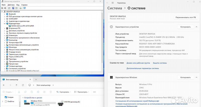The height and width of the screenshot is (107, 201).
Task: Expand OneDrive tree in Explorer sidebar
Action: click(3, 101)
